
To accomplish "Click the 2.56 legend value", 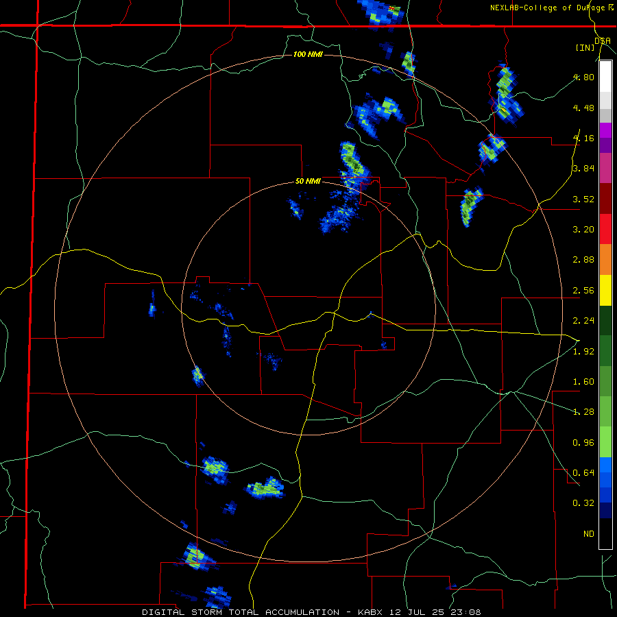I will click(584, 291).
